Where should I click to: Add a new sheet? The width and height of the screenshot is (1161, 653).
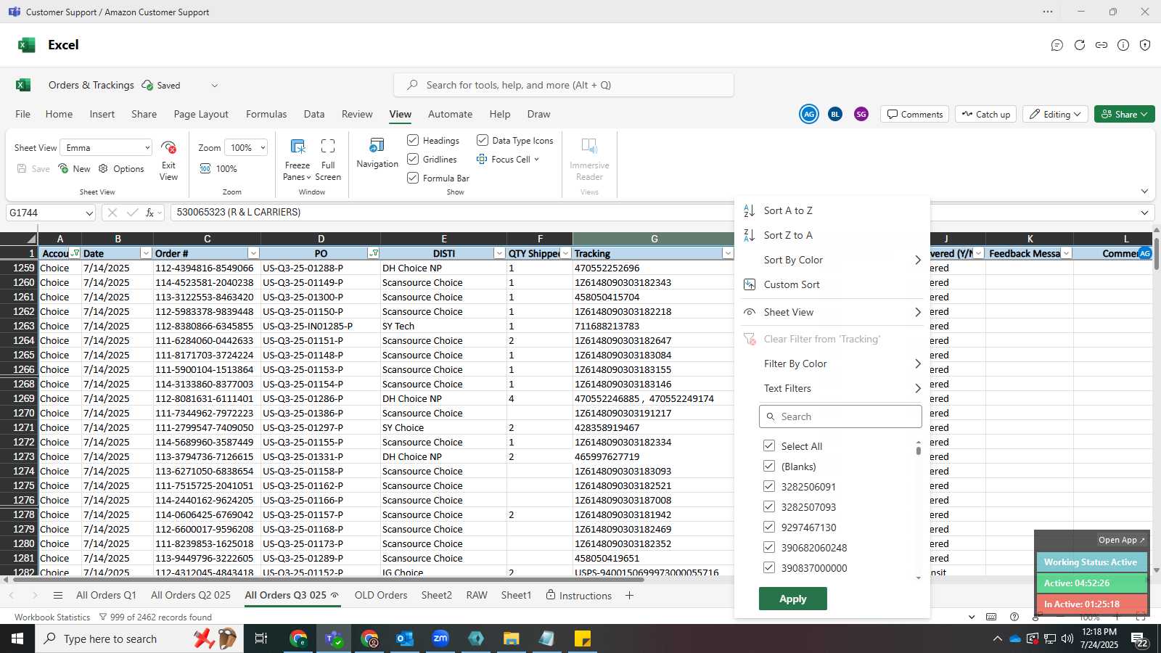coord(629,596)
